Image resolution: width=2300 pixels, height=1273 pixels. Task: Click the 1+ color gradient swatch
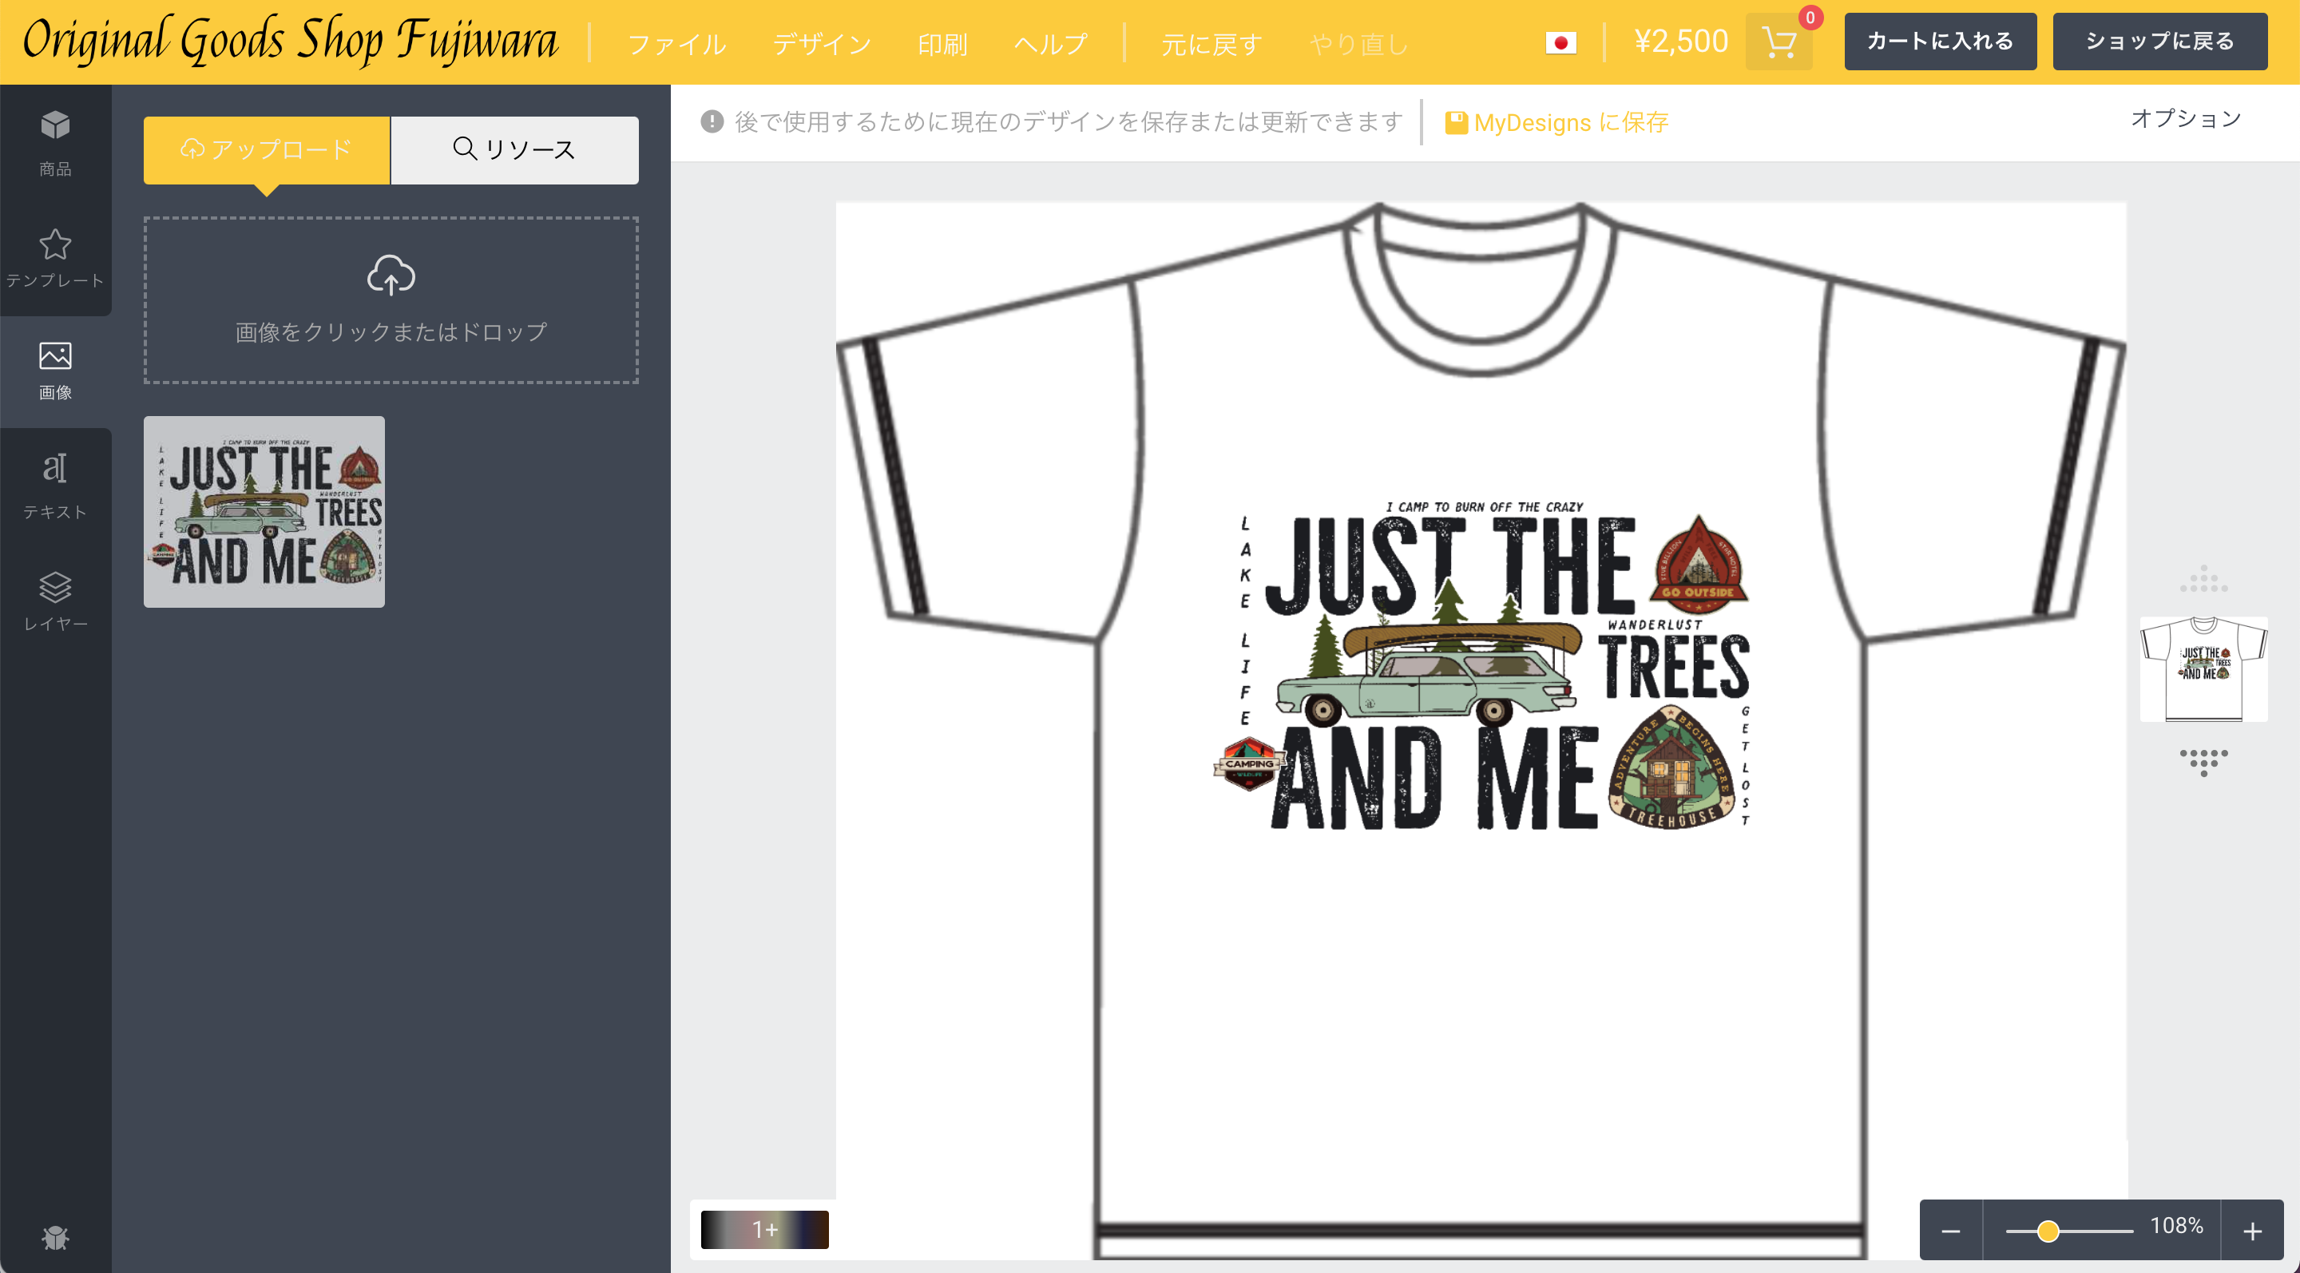click(764, 1229)
